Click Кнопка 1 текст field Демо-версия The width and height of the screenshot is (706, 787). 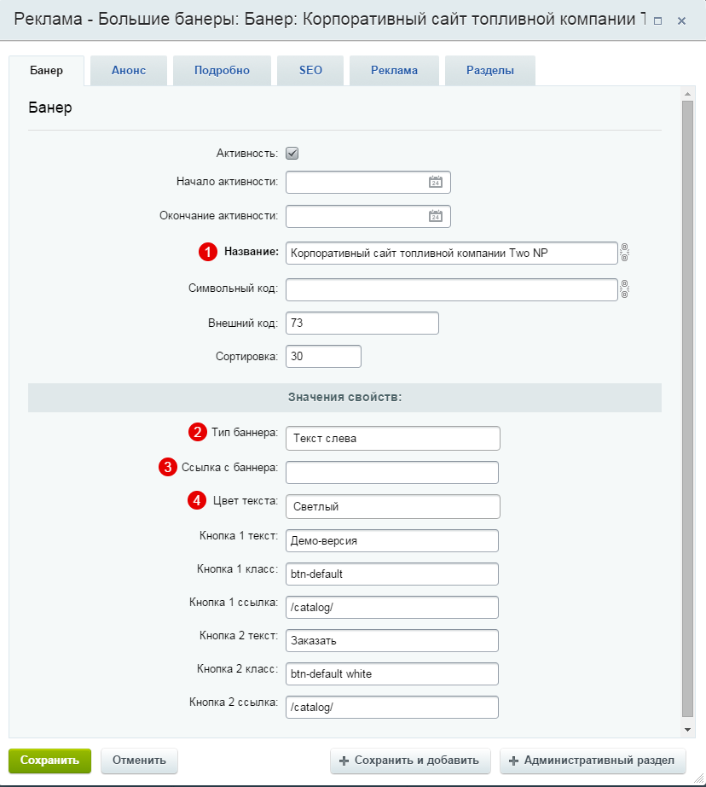click(x=392, y=540)
